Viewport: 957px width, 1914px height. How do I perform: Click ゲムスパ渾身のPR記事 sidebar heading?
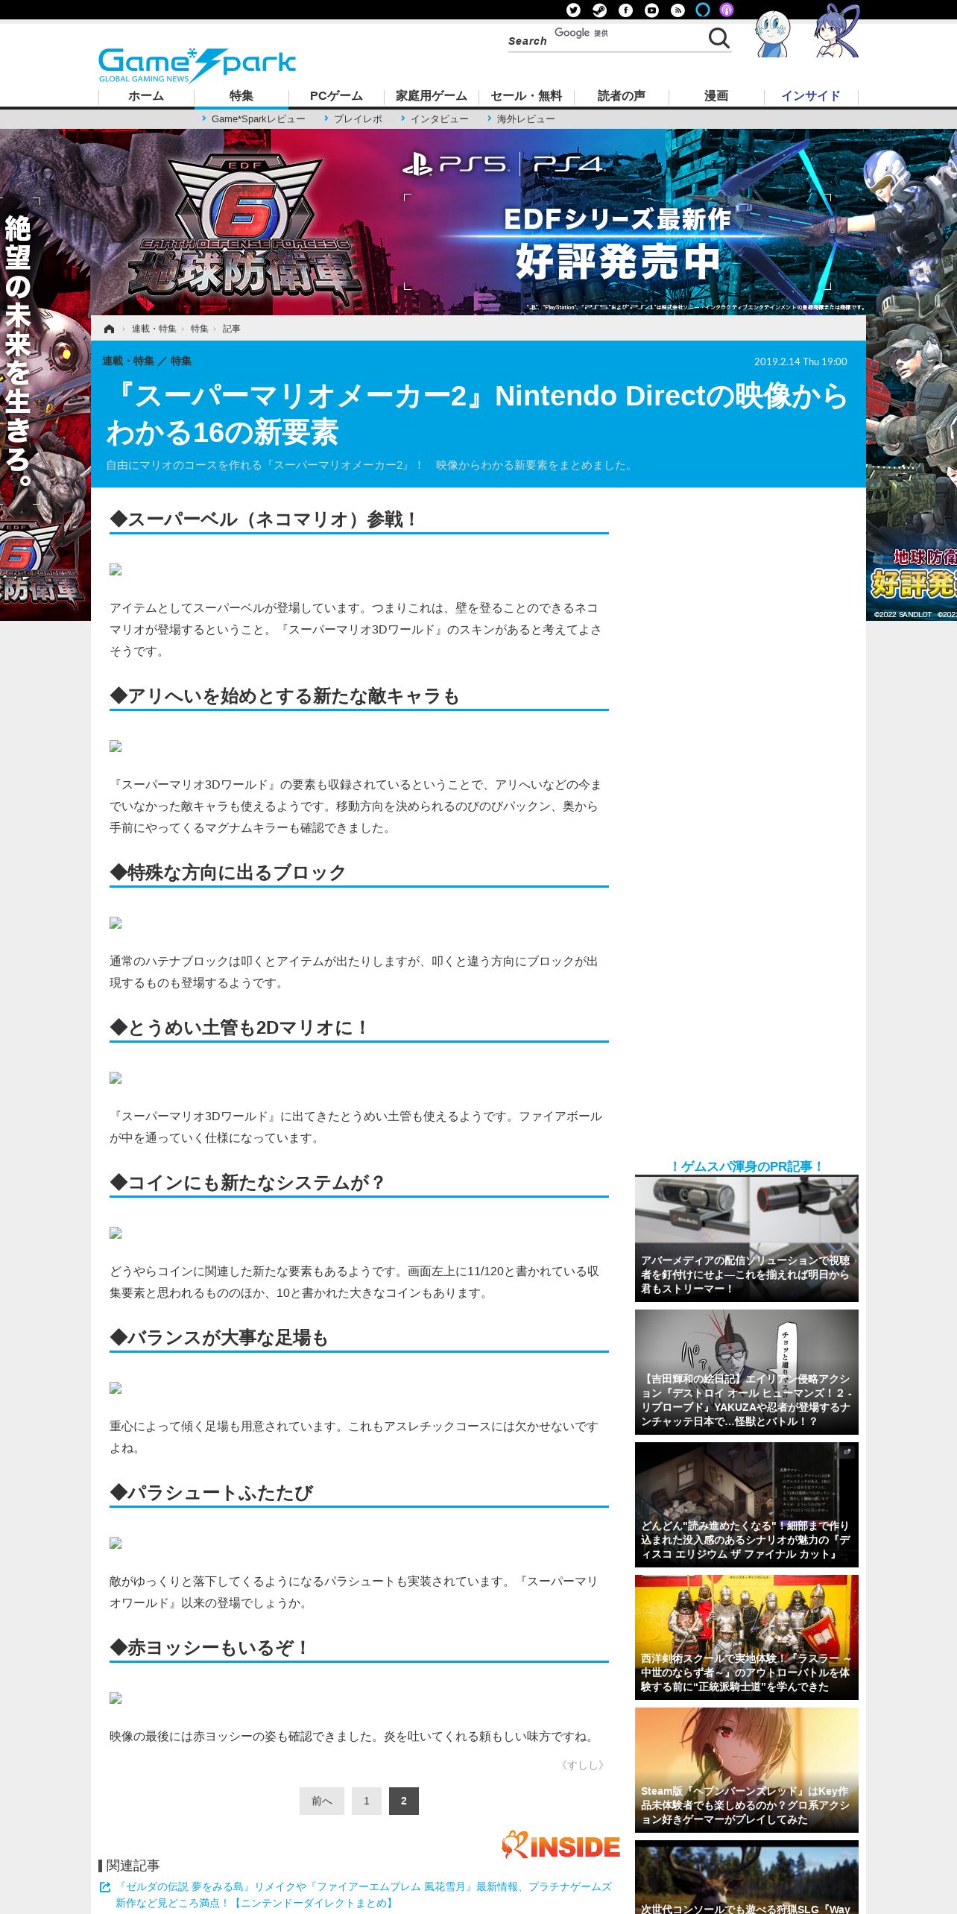coord(747,1166)
